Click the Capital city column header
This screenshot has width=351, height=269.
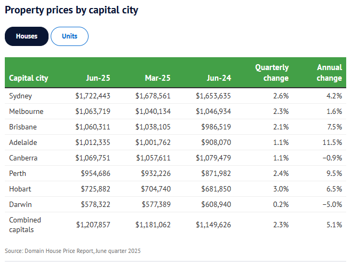pyautogui.click(x=29, y=78)
